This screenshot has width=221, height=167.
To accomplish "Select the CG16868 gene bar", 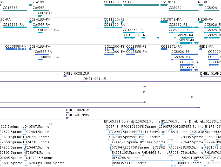I will click(15, 10).
